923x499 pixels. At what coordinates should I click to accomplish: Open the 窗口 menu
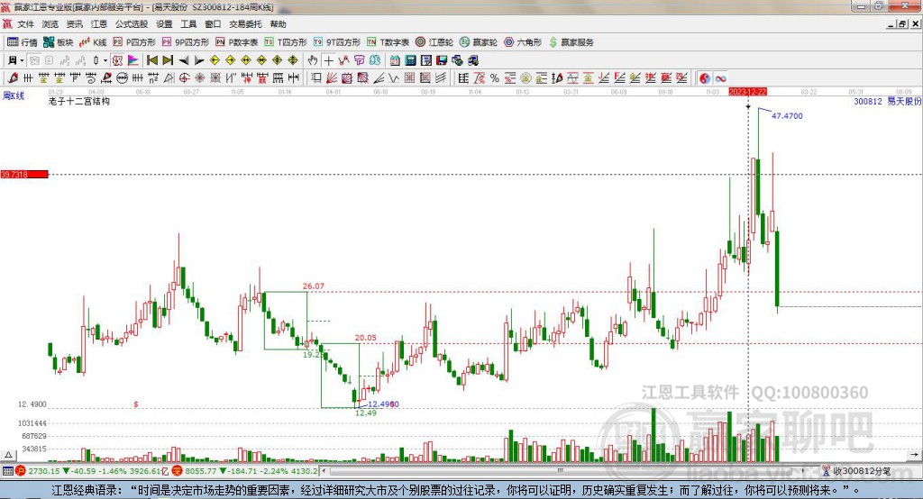pyautogui.click(x=213, y=24)
